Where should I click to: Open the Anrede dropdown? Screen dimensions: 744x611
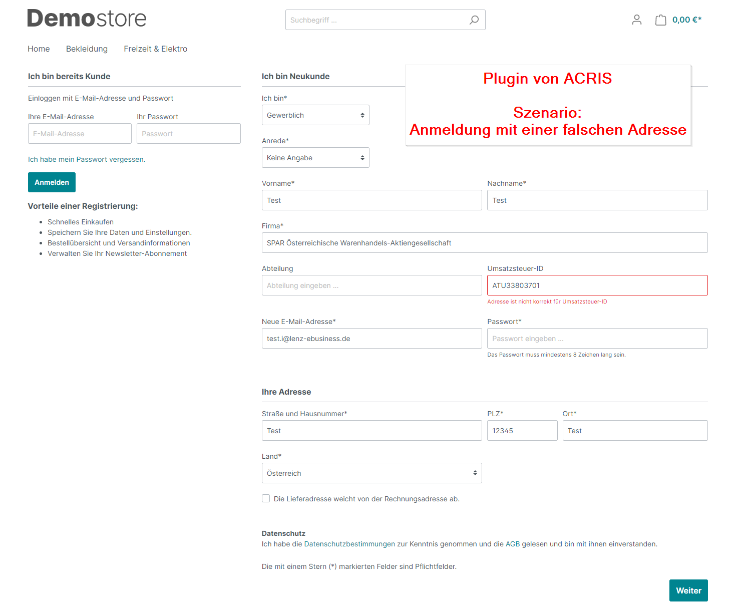315,158
